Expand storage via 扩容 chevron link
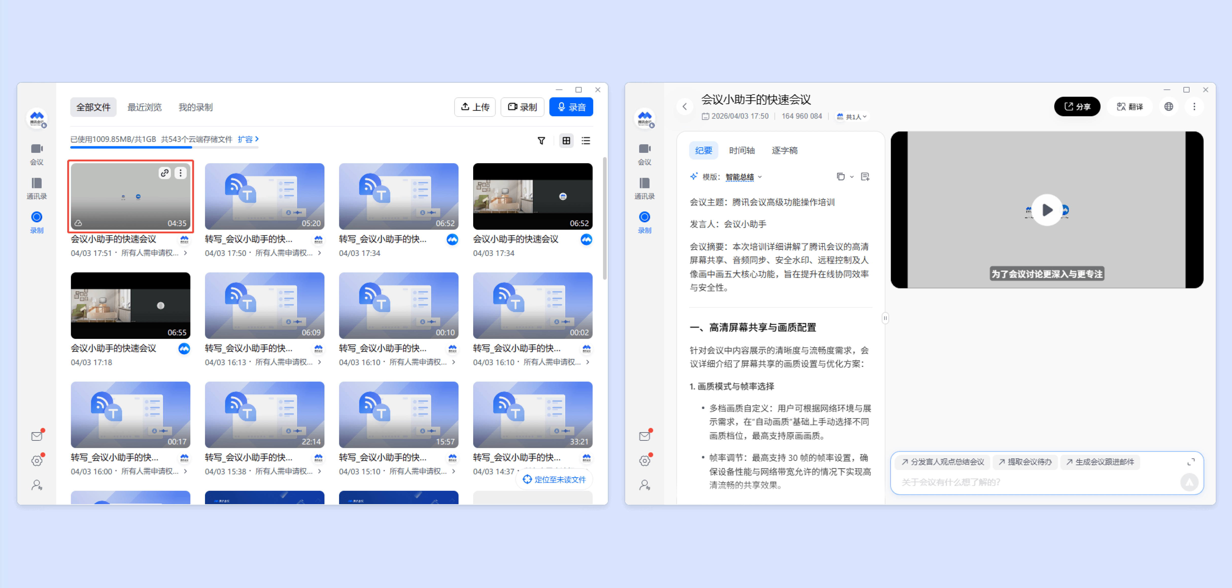The width and height of the screenshot is (1232, 588). click(248, 139)
